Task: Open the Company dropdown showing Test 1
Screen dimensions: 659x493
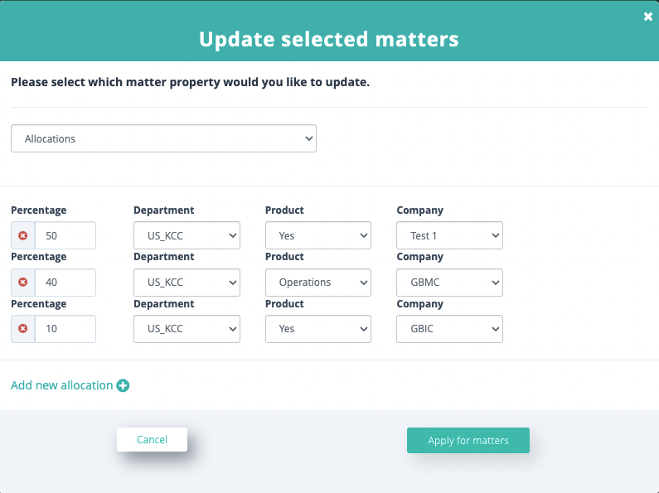Action: click(x=450, y=235)
